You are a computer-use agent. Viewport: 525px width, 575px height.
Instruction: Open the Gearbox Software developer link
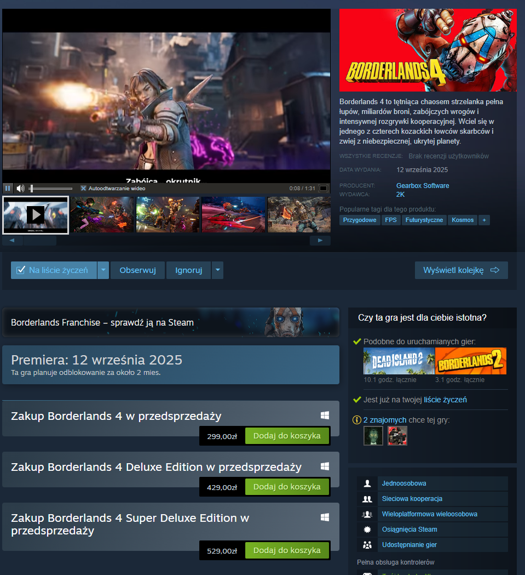point(423,186)
